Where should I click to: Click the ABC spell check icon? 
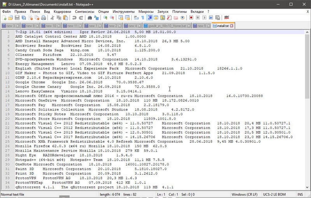(x=227, y=18)
